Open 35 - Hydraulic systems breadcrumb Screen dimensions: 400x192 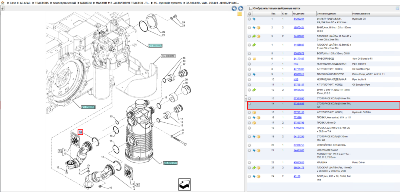pyautogui.click(x=168, y=3)
